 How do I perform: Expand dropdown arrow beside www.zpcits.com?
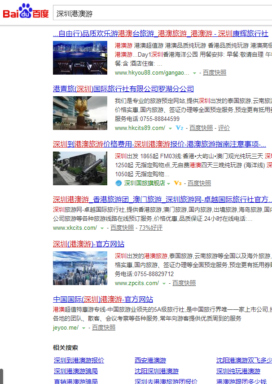[164, 284]
